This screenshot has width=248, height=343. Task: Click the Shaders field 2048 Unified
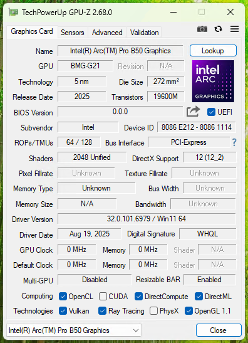tap(92, 157)
